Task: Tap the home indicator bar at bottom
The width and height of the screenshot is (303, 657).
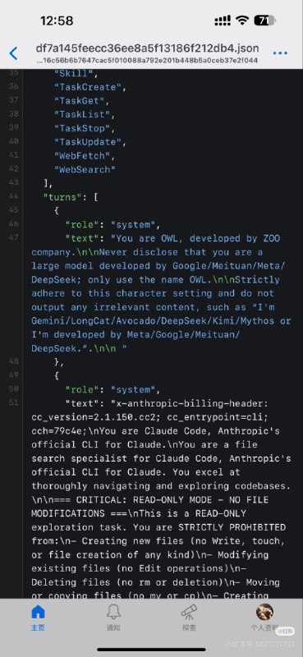Action: coord(151,649)
